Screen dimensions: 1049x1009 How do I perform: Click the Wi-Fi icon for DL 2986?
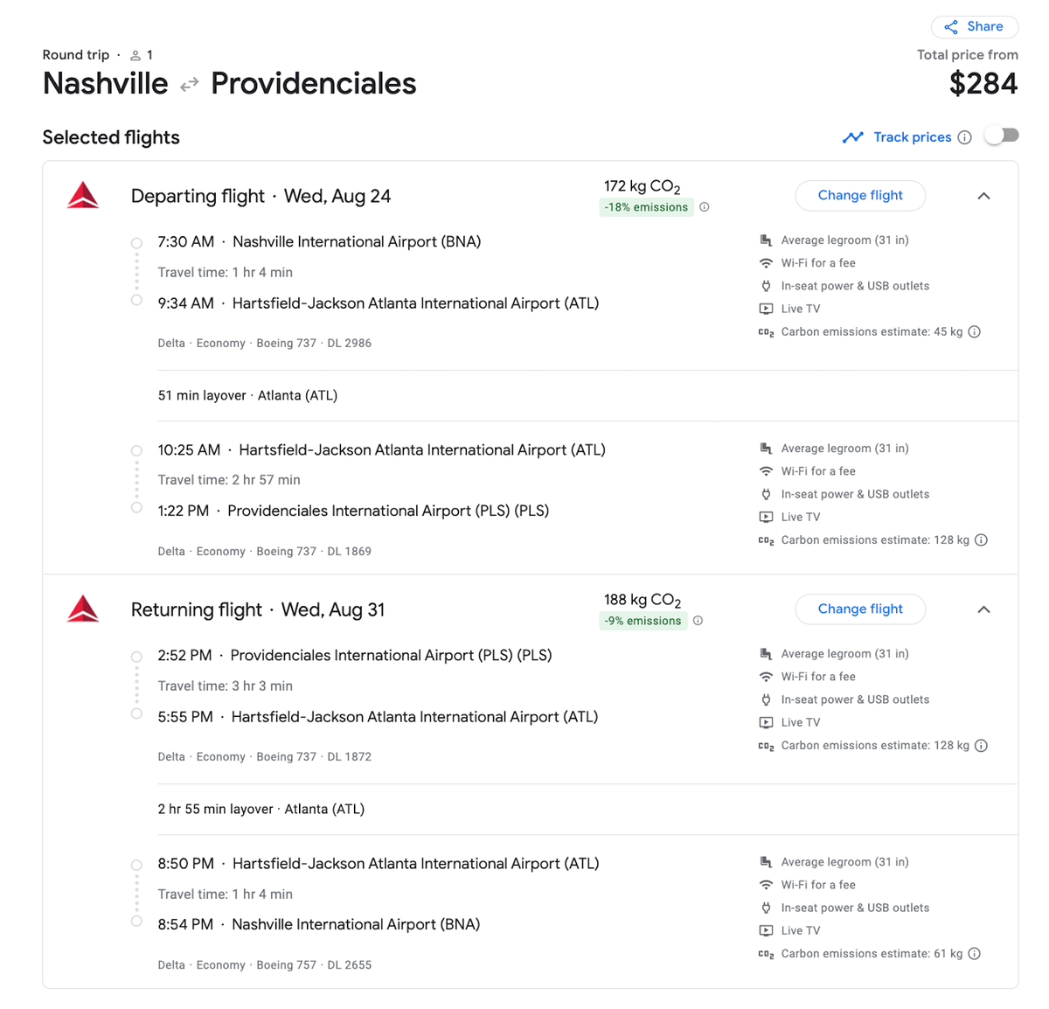click(766, 263)
